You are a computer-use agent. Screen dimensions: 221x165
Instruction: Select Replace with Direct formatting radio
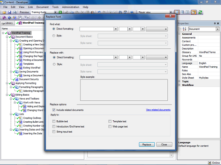click(54, 57)
